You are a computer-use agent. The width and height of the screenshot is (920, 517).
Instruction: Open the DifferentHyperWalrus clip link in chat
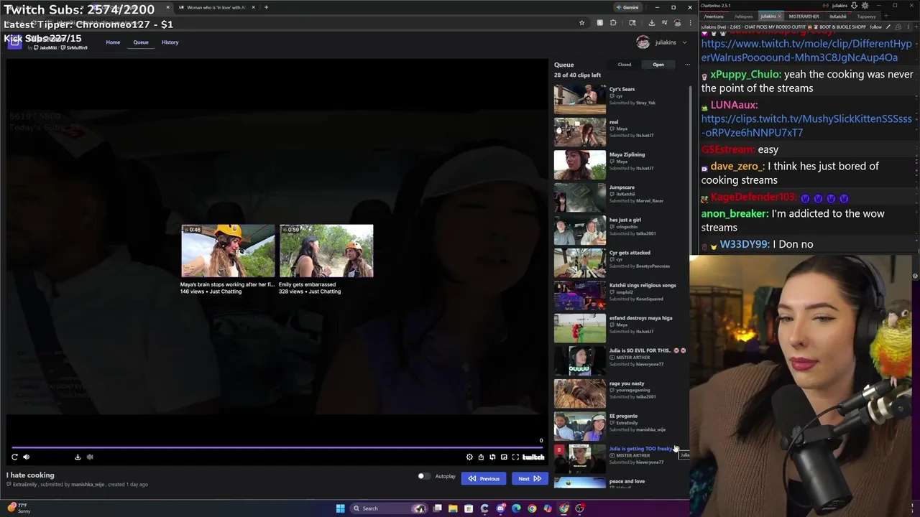point(806,50)
